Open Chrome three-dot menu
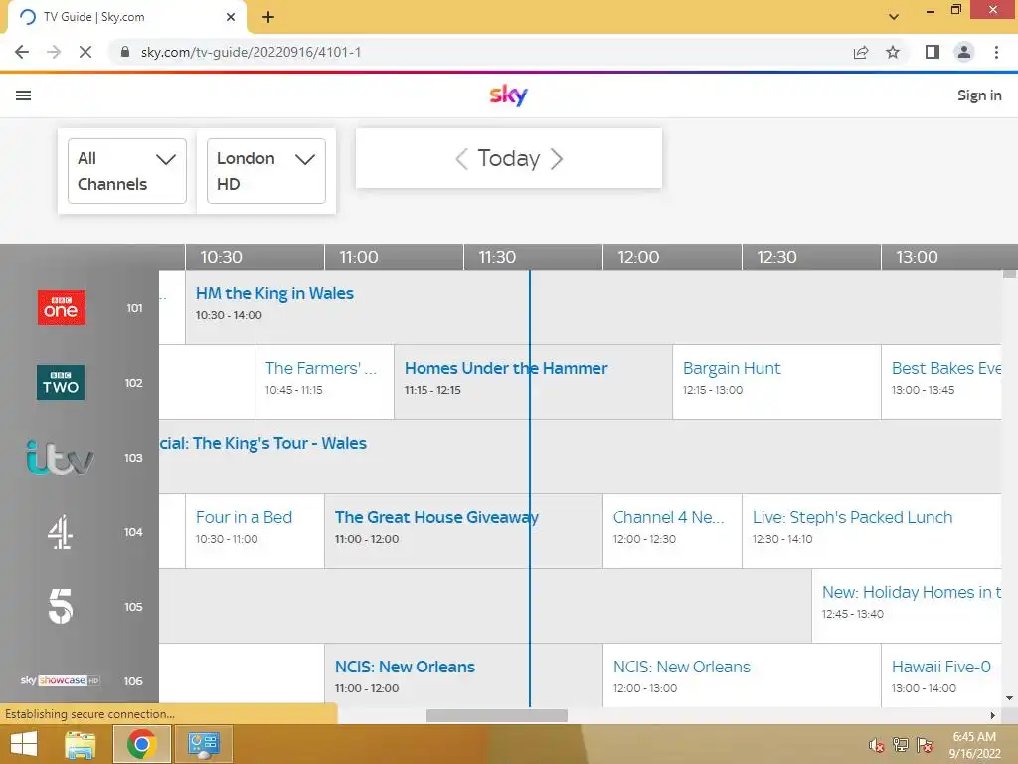 click(996, 52)
